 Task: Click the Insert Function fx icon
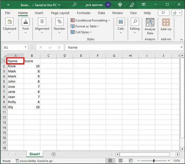59,47
